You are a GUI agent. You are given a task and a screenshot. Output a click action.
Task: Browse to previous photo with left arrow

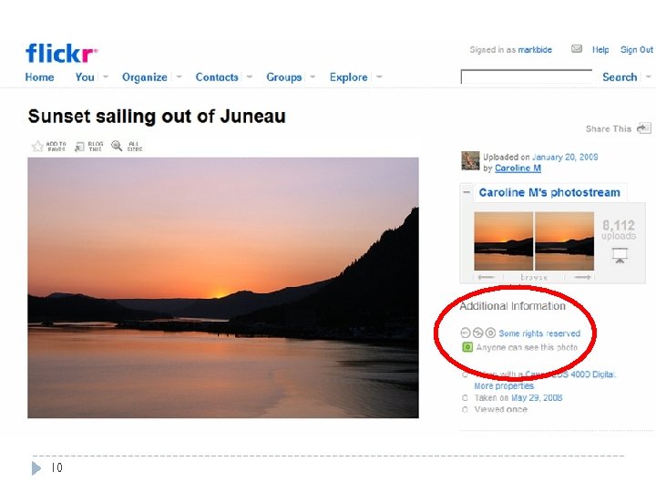[x=486, y=277]
